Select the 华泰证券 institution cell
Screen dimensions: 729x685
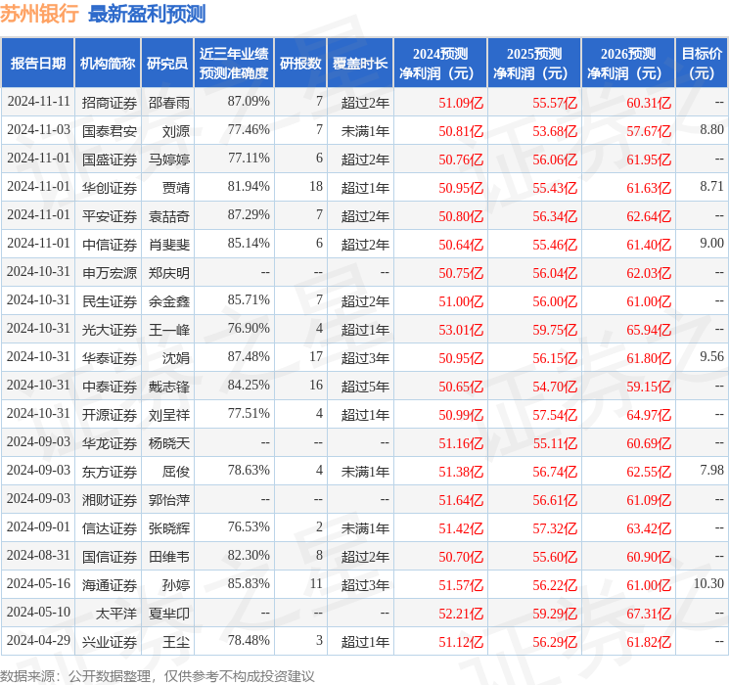(110, 358)
